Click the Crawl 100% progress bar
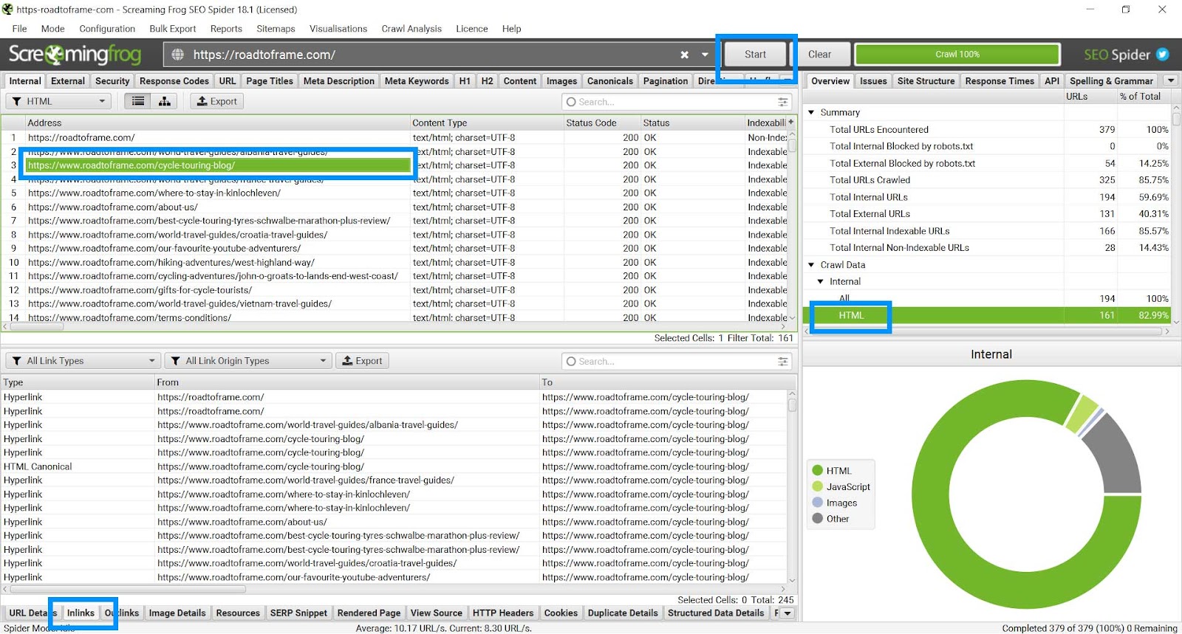Image resolution: width=1182 pixels, height=634 pixels. coord(957,55)
